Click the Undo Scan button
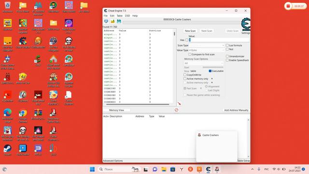 coord(233,31)
